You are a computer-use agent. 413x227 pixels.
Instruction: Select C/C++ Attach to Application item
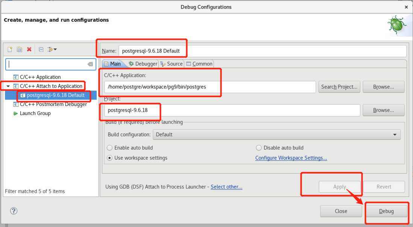click(51, 86)
